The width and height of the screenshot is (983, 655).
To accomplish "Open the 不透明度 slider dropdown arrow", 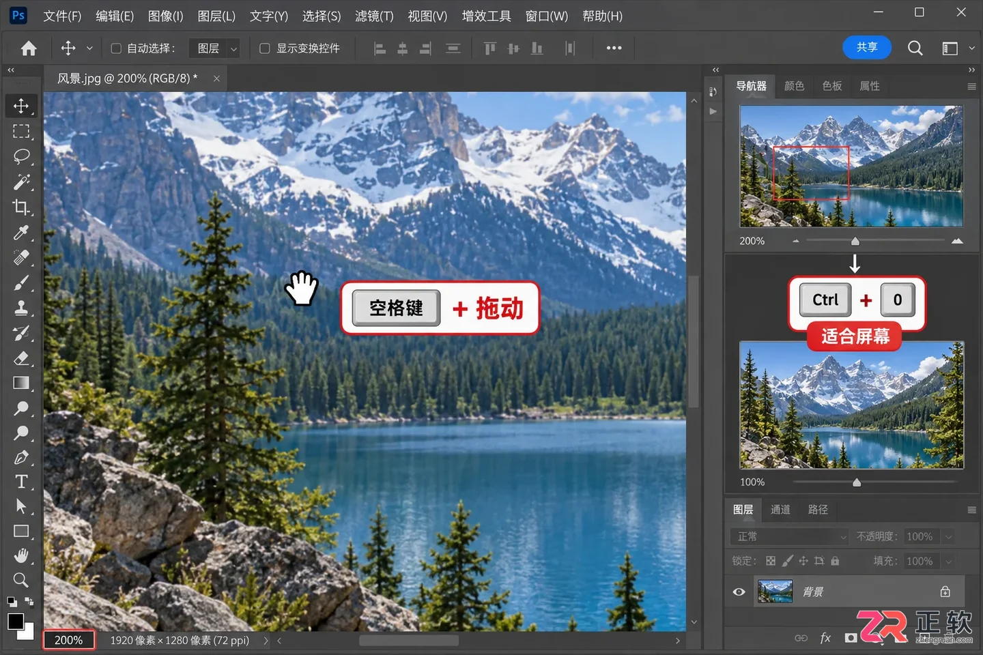I will click(948, 537).
